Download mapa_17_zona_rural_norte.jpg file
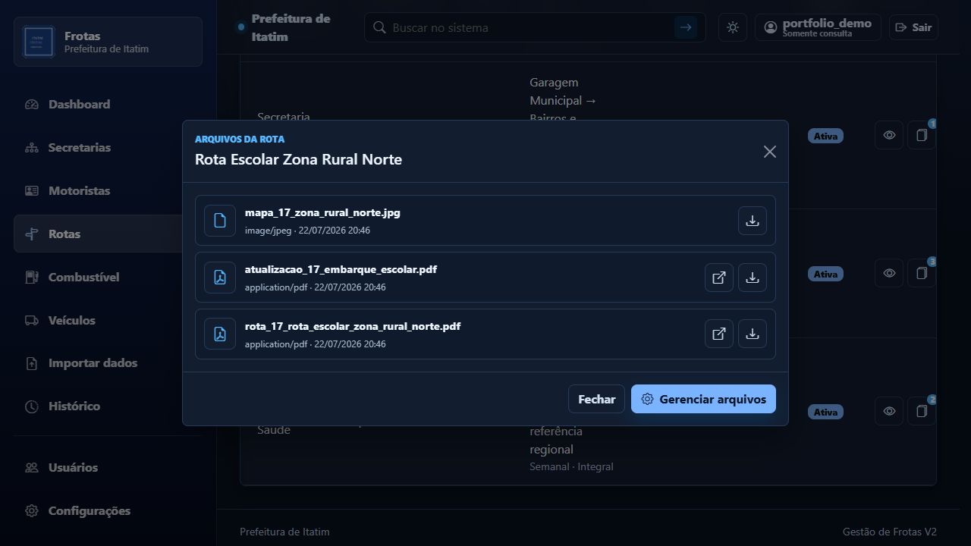The image size is (971, 546). (753, 221)
